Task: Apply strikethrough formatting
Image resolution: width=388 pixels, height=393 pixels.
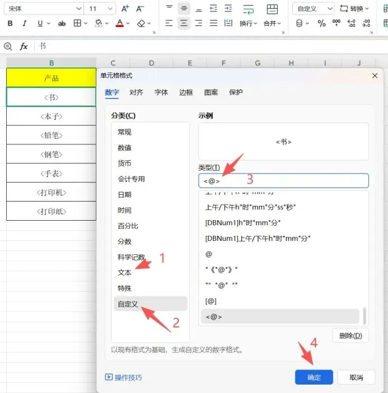Action: click(x=62, y=24)
